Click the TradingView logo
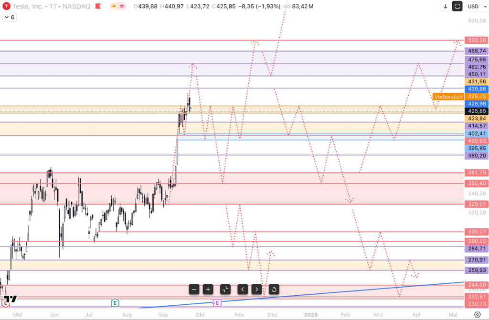Viewport: 489px width, 320px height. pyautogui.click(x=11, y=299)
